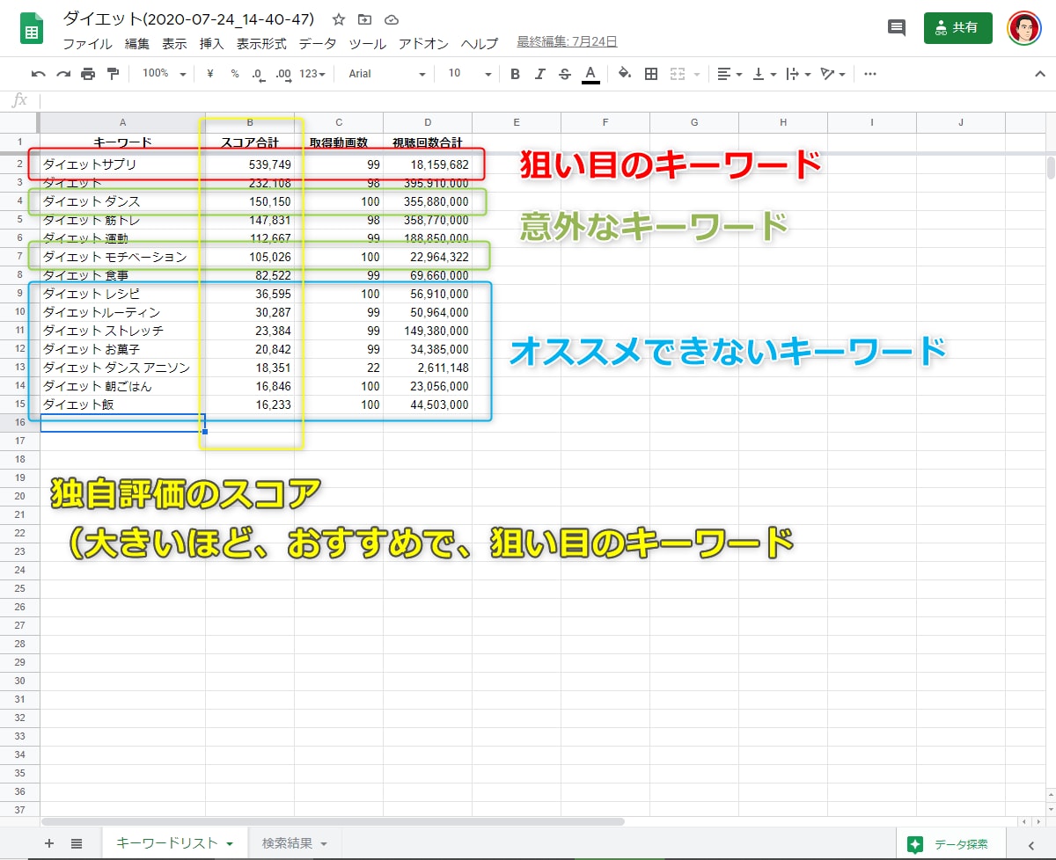The image size is (1056, 860).
Task: Expand the merge cells dropdown arrow
Action: coord(698,75)
